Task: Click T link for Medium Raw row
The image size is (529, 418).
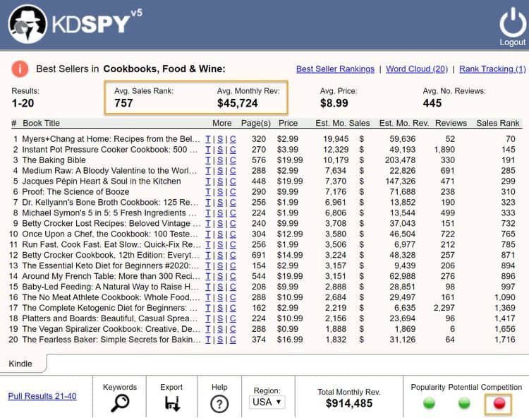Action: point(208,171)
